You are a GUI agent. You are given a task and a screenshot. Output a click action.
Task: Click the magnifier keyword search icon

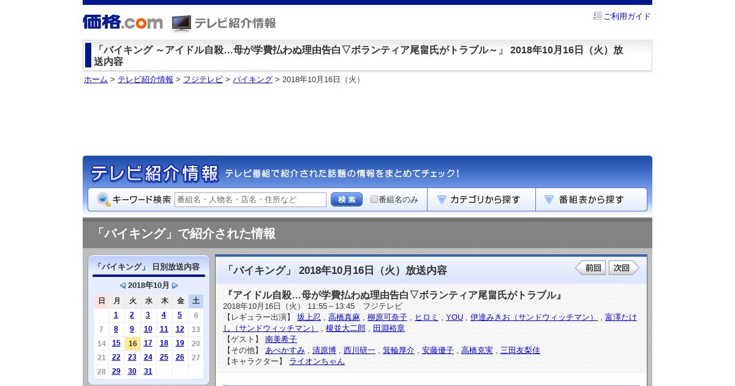point(104,200)
